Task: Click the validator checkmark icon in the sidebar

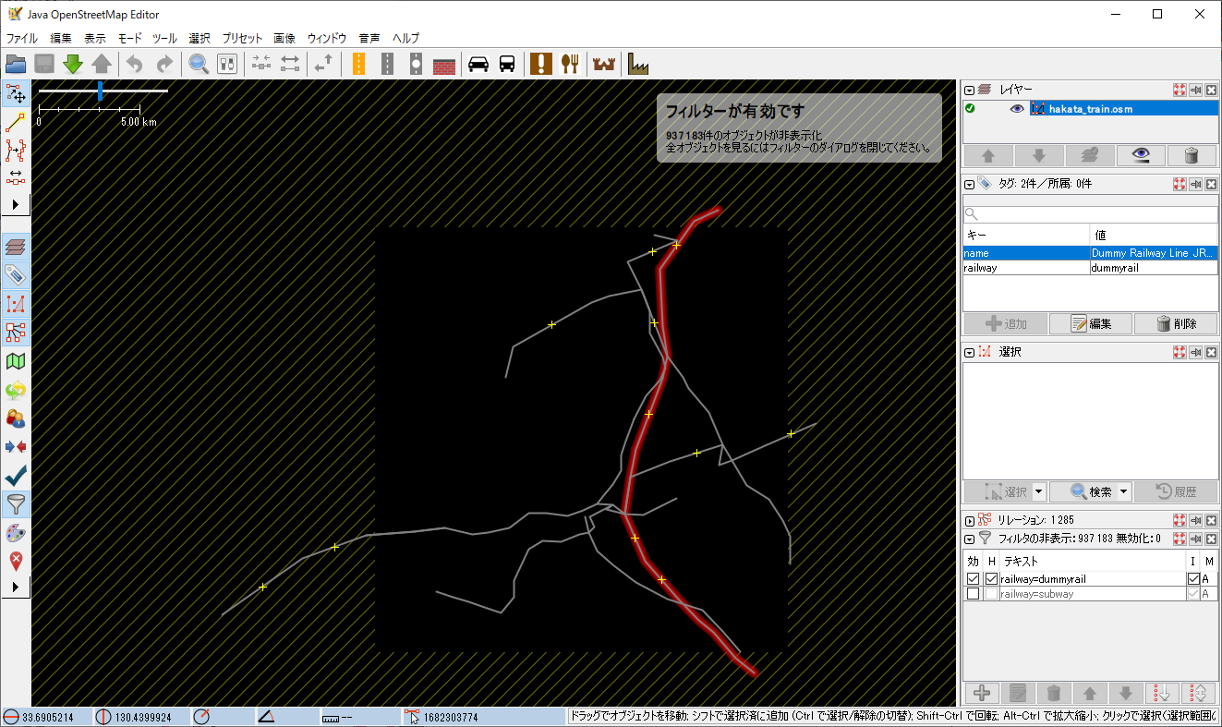Action: (16, 476)
